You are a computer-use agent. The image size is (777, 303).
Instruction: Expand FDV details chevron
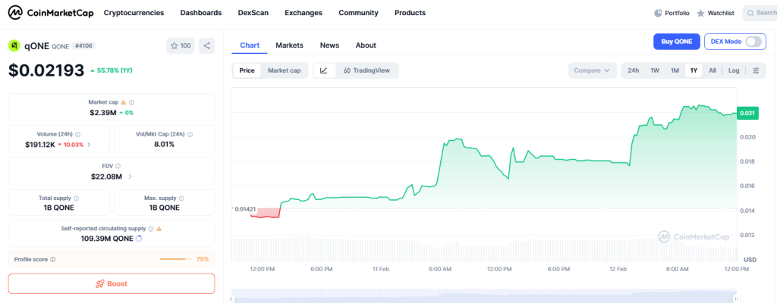tap(130, 176)
